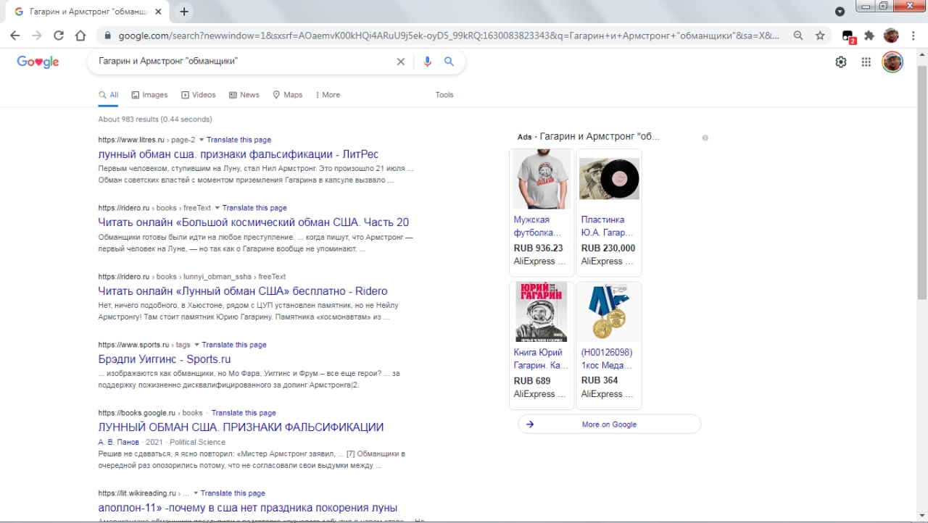
Task: Open the Книга Юрий Гагарин ad title link
Action: click(541, 359)
